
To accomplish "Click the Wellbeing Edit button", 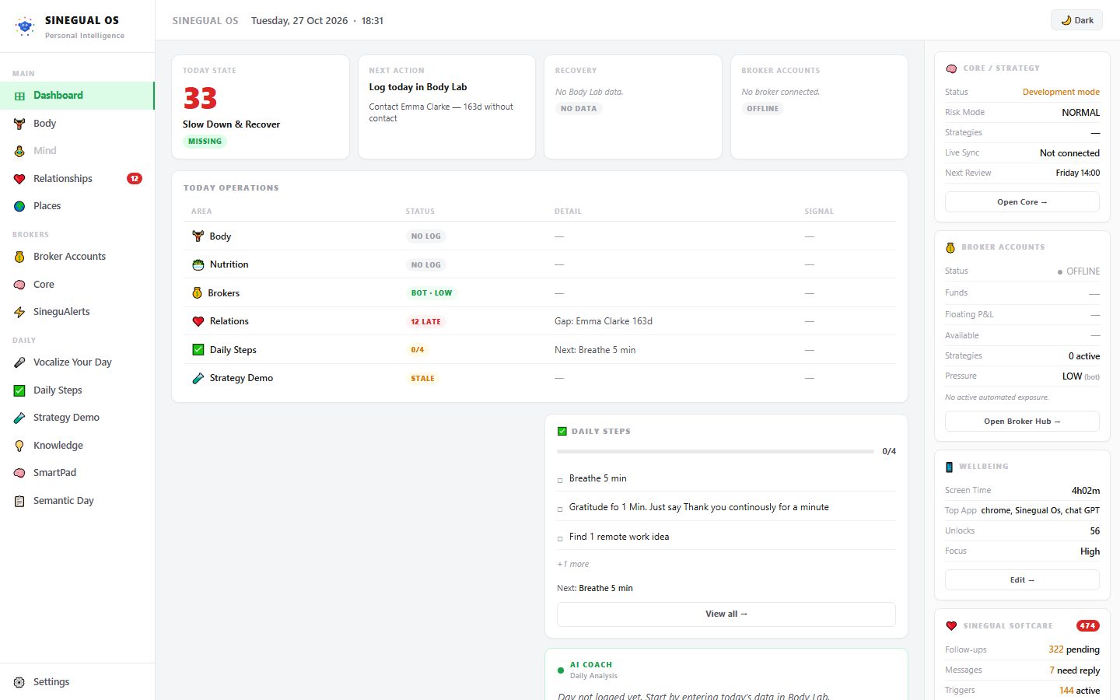I will (1022, 580).
